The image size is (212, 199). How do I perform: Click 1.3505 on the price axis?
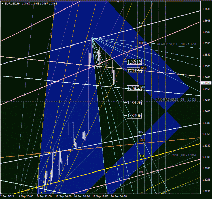[206, 66]
